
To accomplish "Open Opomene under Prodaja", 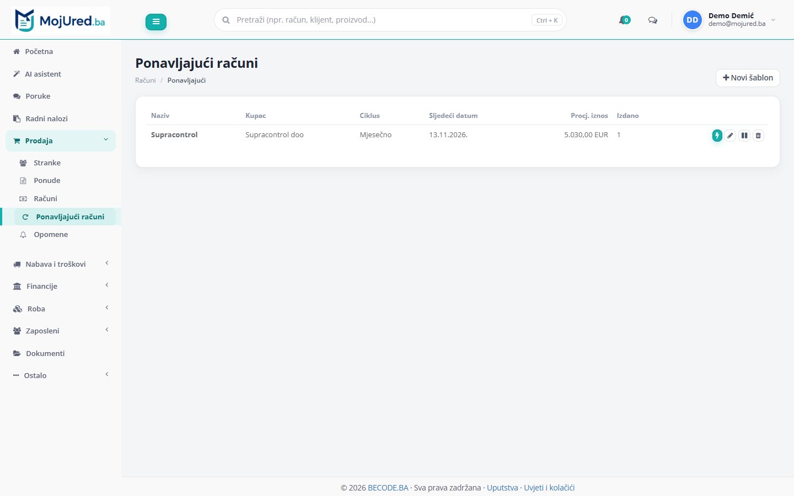I will click(65, 234).
